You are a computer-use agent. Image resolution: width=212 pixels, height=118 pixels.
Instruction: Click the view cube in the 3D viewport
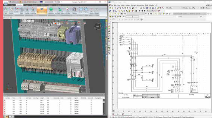(x=98, y=26)
